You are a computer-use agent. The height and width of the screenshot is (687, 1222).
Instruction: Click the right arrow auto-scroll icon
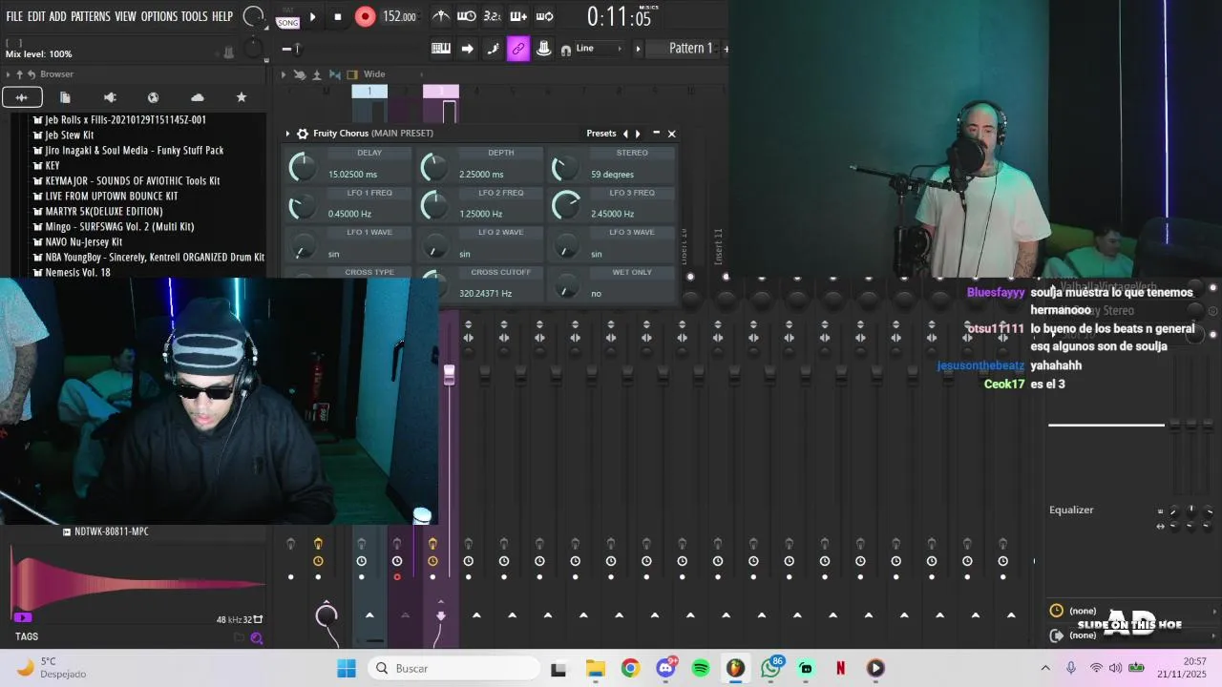[x=467, y=49]
